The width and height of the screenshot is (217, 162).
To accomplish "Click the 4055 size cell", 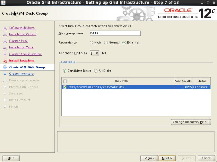I will pyautogui.click(x=183, y=87).
